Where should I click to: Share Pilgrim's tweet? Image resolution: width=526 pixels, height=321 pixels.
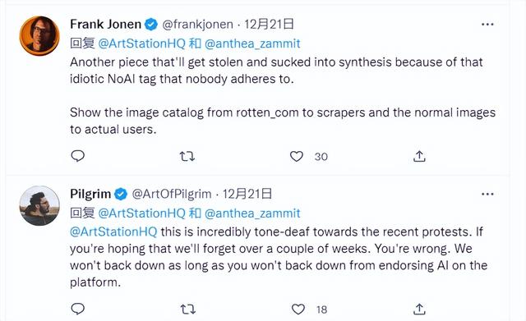419,309
